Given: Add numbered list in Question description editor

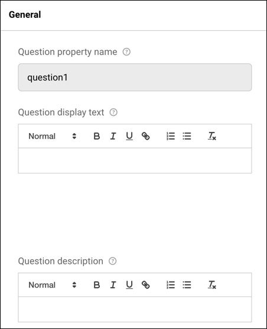Looking at the screenshot, I should pos(171,285).
